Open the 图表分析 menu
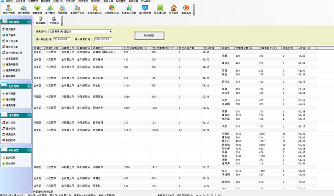This screenshot has height=196, width=334. point(71,1)
